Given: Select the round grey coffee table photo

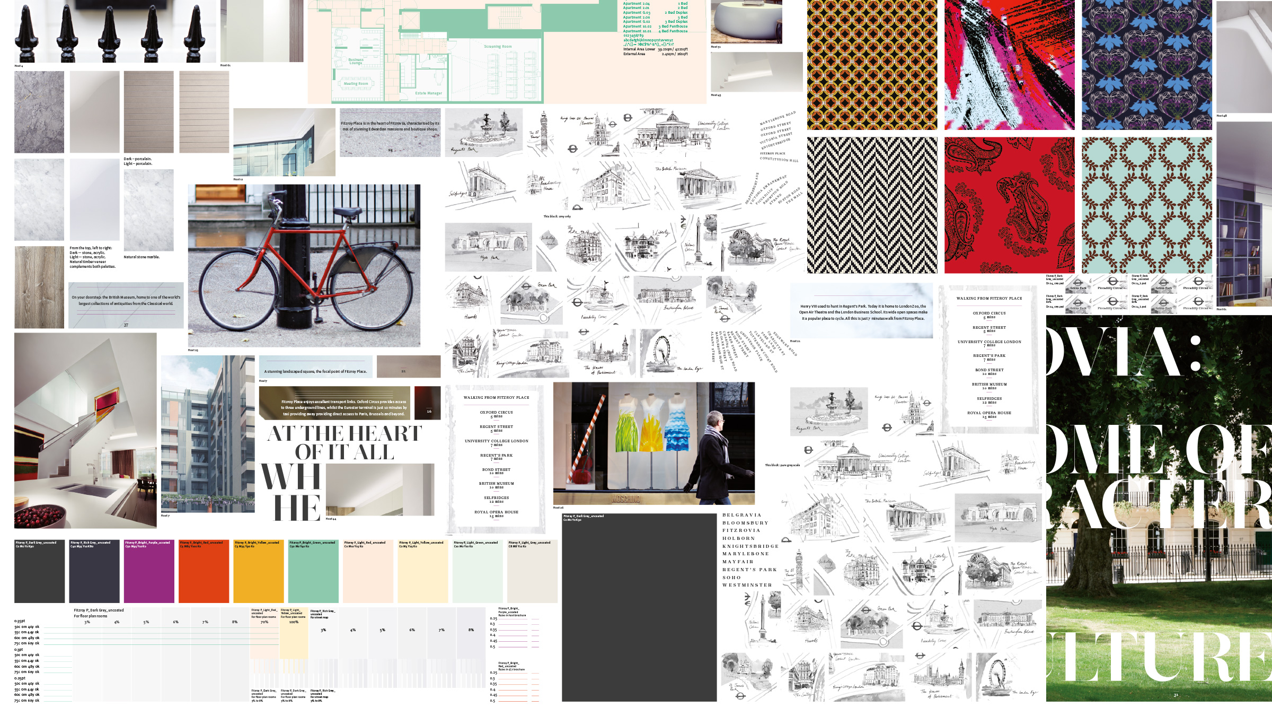Looking at the screenshot, I should [x=746, y=22].
